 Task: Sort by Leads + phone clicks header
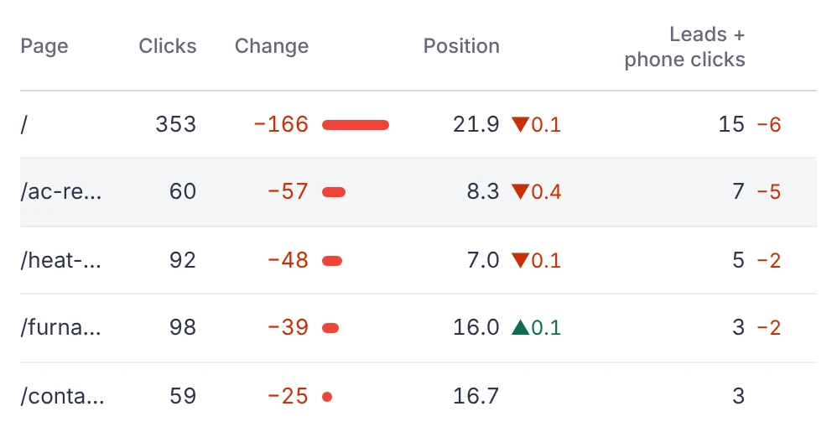click(x=685, y=47)
